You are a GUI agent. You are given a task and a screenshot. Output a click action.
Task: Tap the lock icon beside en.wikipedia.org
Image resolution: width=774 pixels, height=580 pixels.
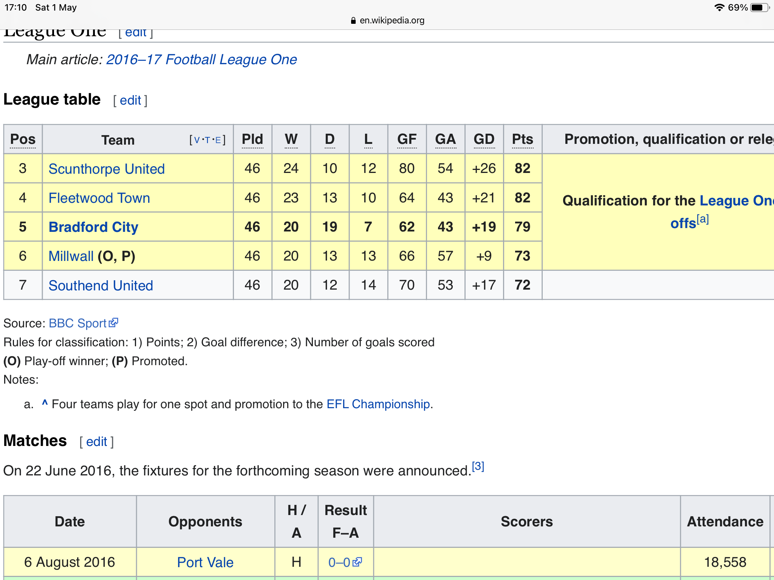tap(353, 20)
